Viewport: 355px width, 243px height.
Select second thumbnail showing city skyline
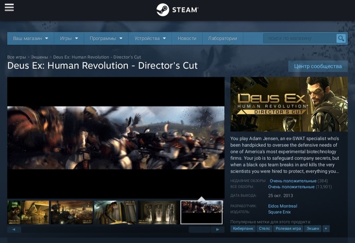tap(72, 212)
